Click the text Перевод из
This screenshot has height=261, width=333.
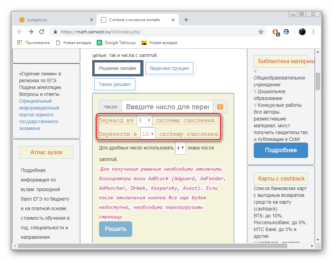(x=116, y=120)
